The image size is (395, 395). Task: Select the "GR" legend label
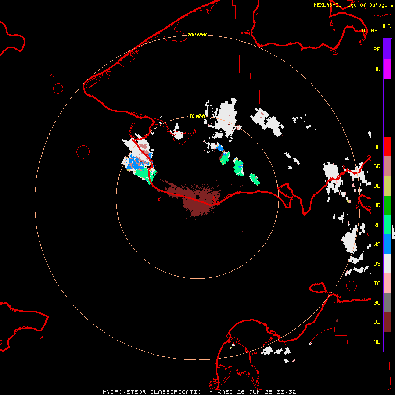click(x=377, y=166)
